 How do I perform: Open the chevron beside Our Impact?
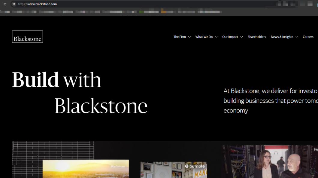(241, 37)
